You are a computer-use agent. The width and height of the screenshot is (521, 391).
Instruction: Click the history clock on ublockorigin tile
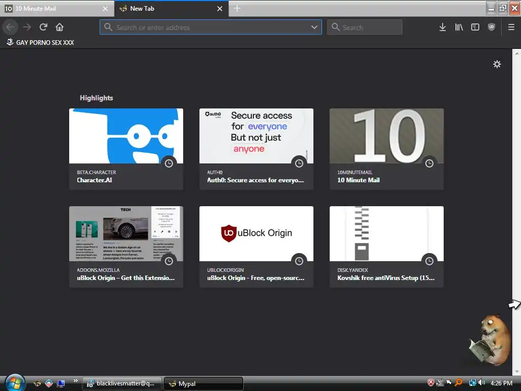(299, 261)
